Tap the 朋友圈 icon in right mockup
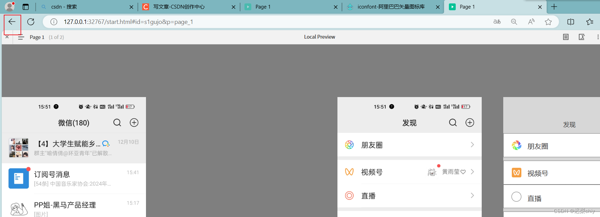600x217 pixels. click(x=517, y=146)
